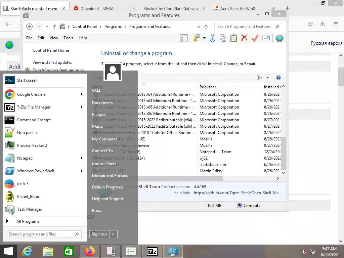Click the email envelope toolbar icon
The width and height of the screenshot is (344, 258).
coord(266,38)
